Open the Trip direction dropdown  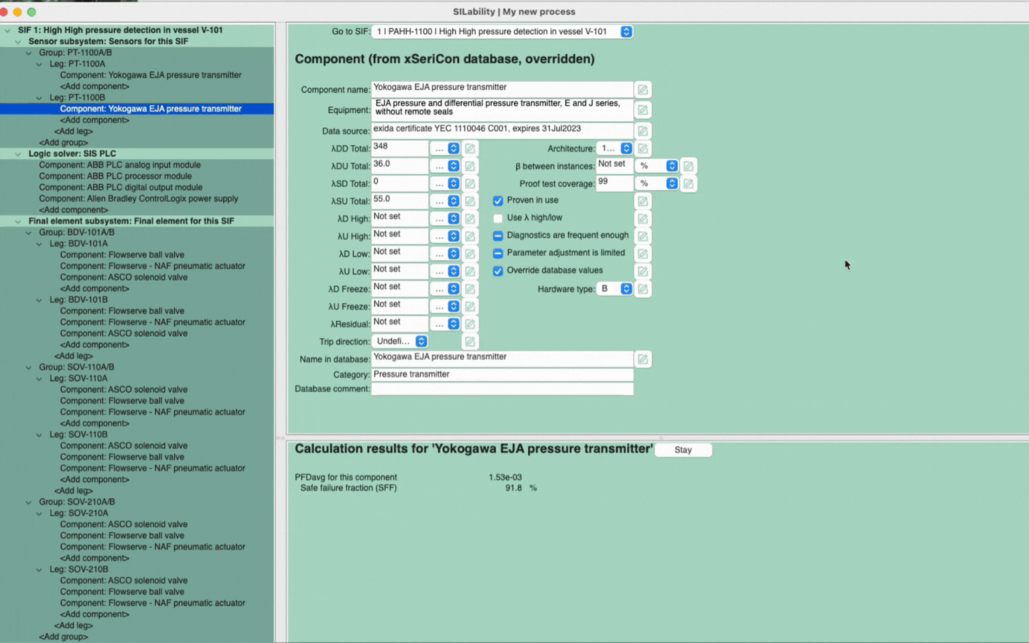(401, 342)
